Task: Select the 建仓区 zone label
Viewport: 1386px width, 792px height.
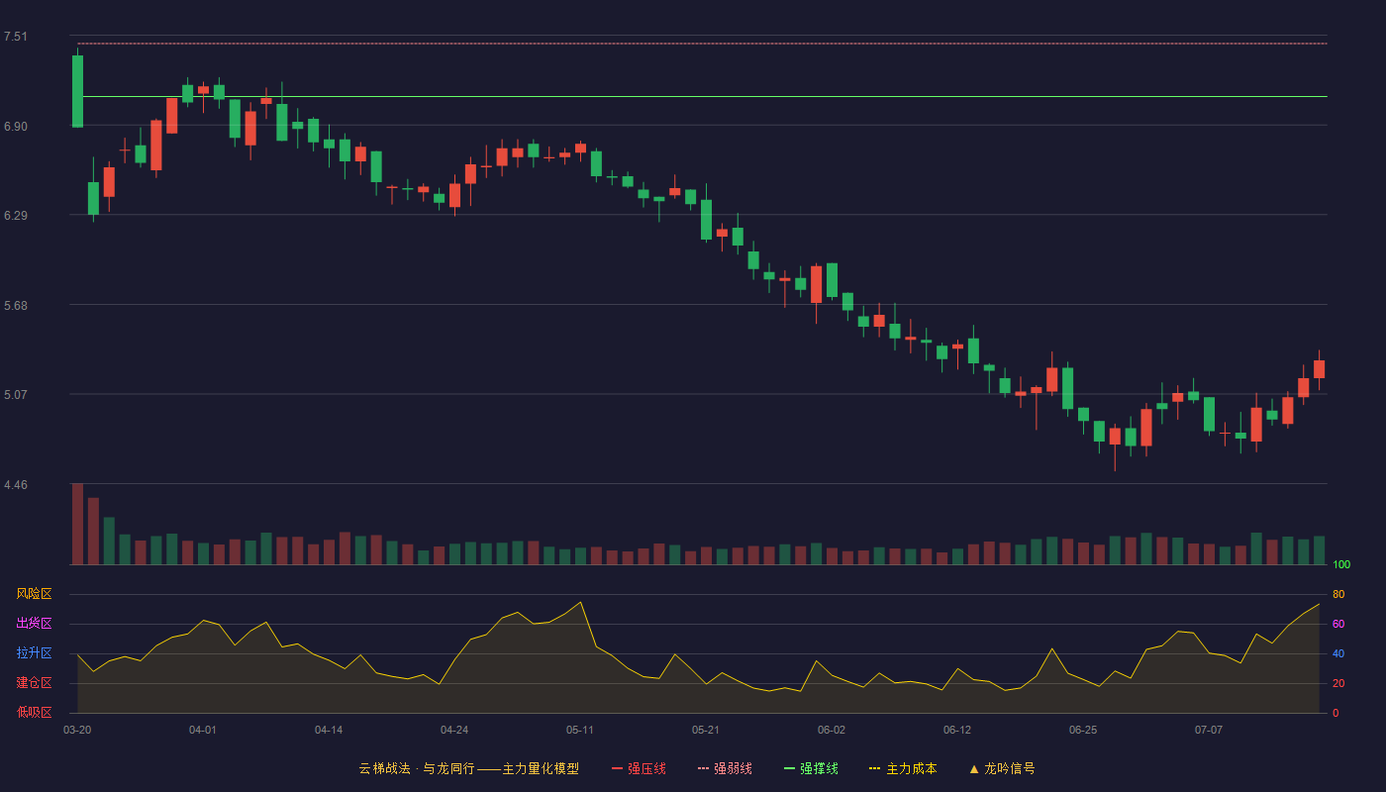Action: pos(34,683)
